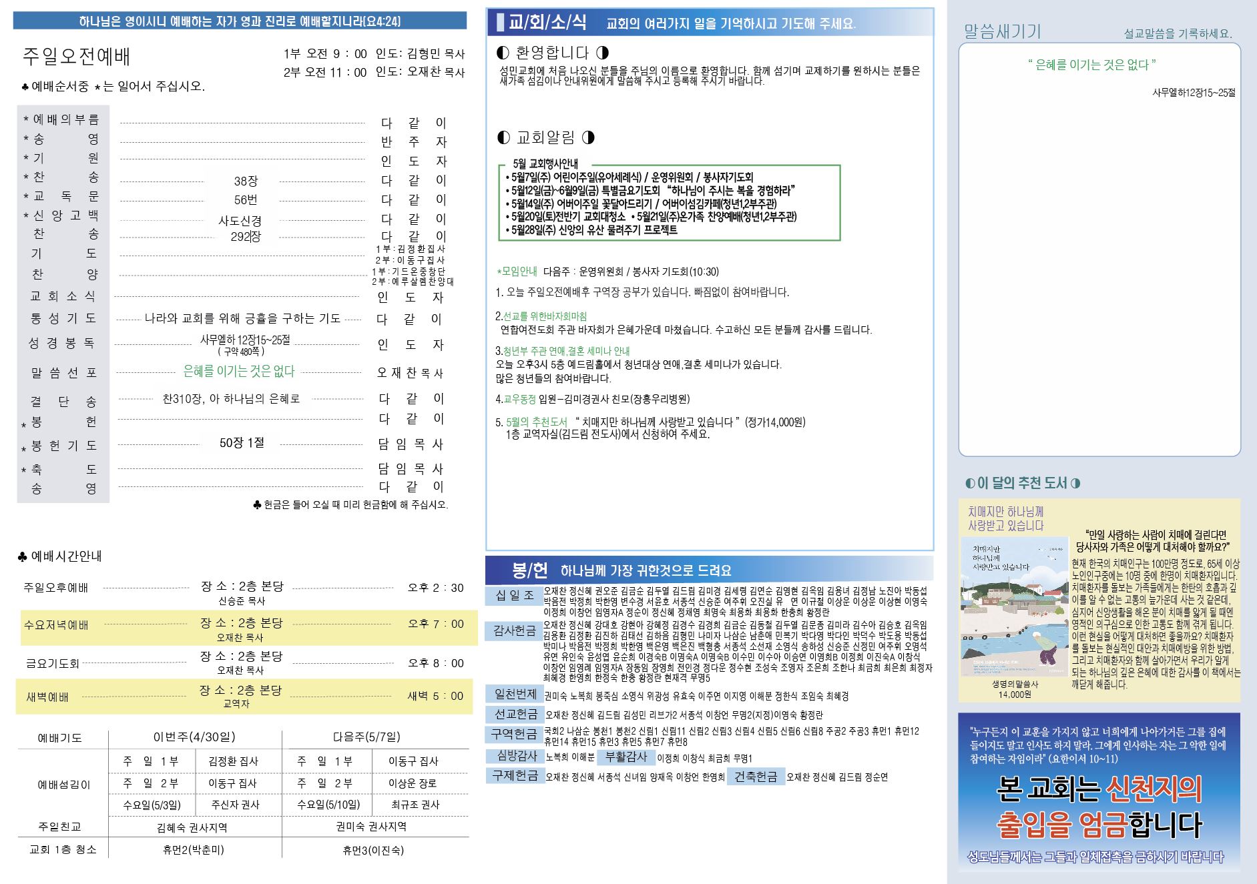This screenshot has width=1257, height=884.
Task: Click the 교회 1층 청소 row label
Action: point(63,849)
